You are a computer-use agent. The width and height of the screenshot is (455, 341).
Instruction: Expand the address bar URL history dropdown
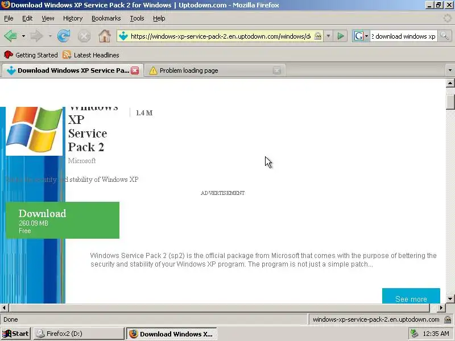coord(328,36)
